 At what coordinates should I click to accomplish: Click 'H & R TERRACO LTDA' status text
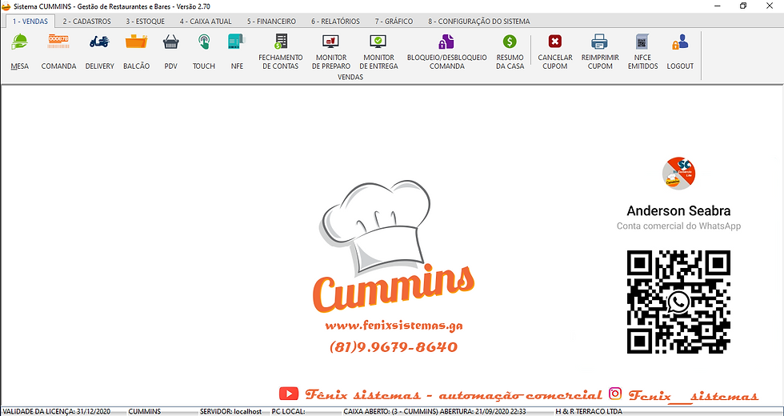click(589, 411)
